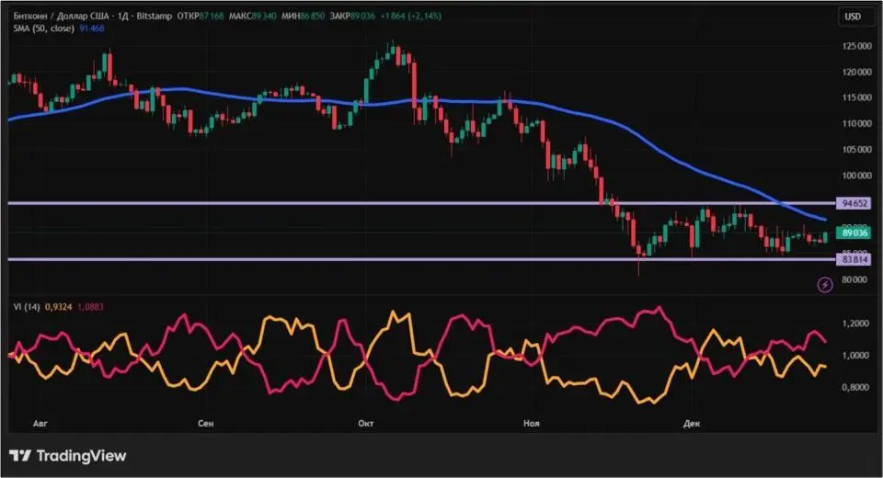Open the USD currency dropdown

point(852,17)
